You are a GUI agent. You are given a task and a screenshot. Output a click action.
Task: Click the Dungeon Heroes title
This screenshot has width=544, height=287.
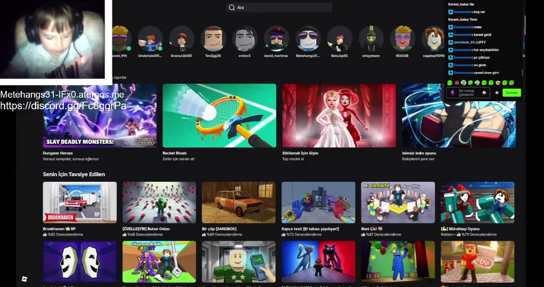[58, 153]
